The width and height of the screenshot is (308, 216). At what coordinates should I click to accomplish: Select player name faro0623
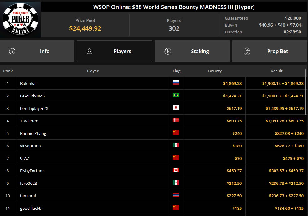28,184
